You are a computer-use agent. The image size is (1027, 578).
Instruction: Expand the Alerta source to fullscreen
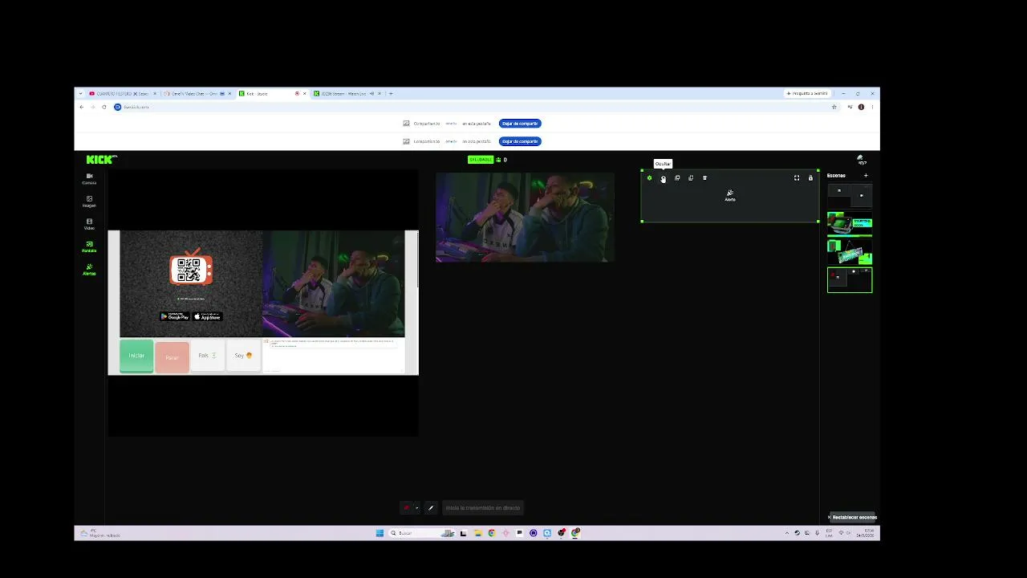(x=797, y=178)
